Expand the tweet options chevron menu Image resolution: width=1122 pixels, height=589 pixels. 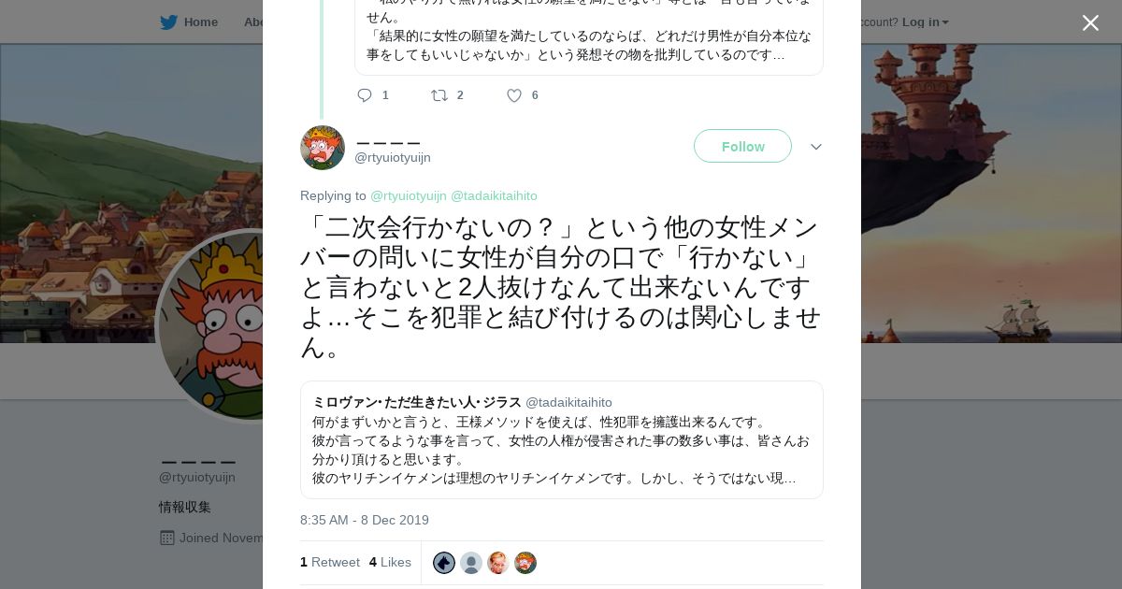[x=815, y=147]
